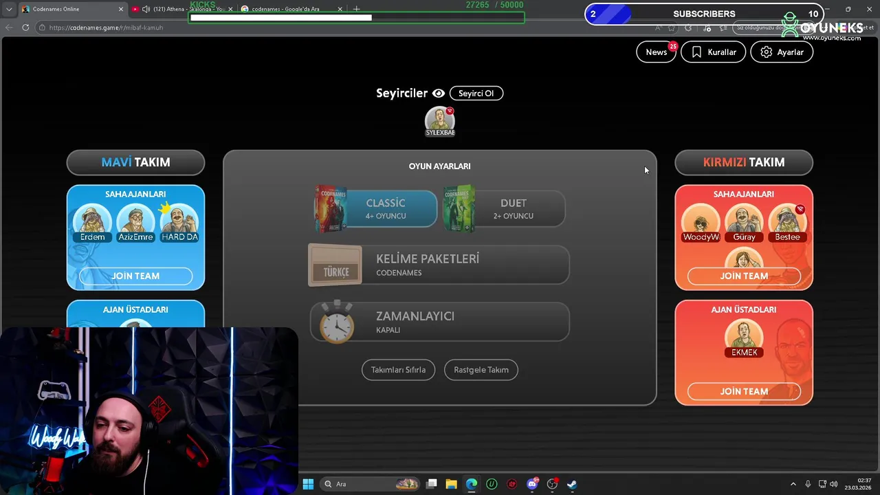Open Kelime Paketleri word packs

[x=439, y=265]
